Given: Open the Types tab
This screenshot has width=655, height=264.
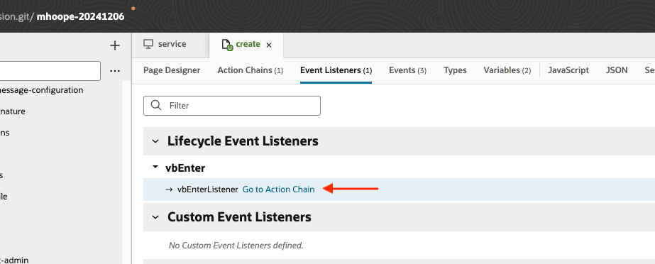Looking at the screenshot, I should (x=455, y=70).
